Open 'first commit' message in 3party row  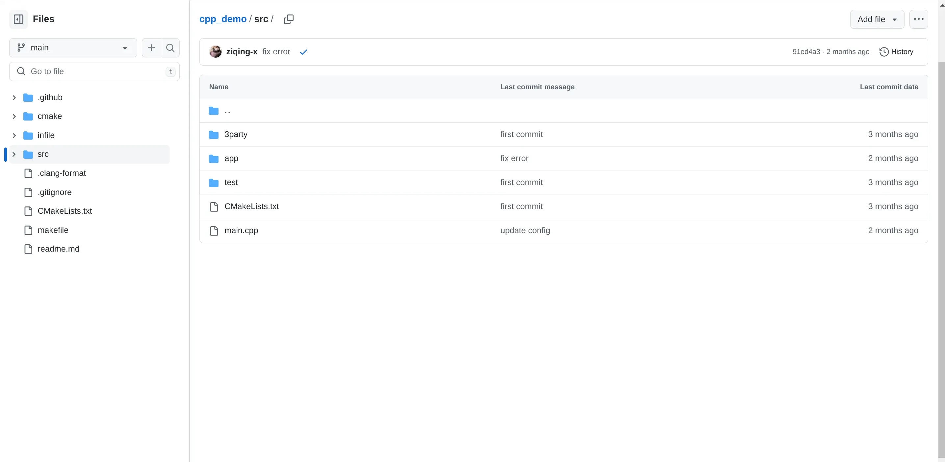tap(521, 134)
